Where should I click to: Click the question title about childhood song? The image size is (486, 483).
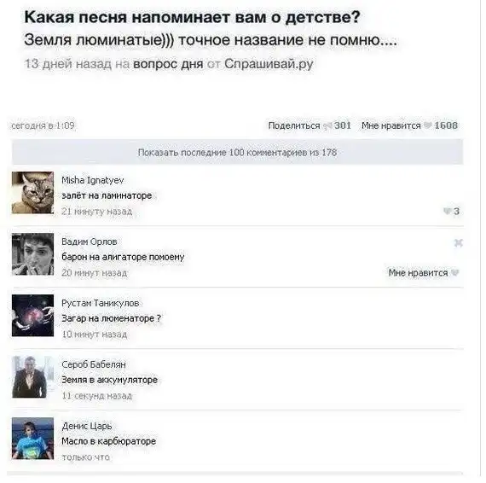pos(192,17)
